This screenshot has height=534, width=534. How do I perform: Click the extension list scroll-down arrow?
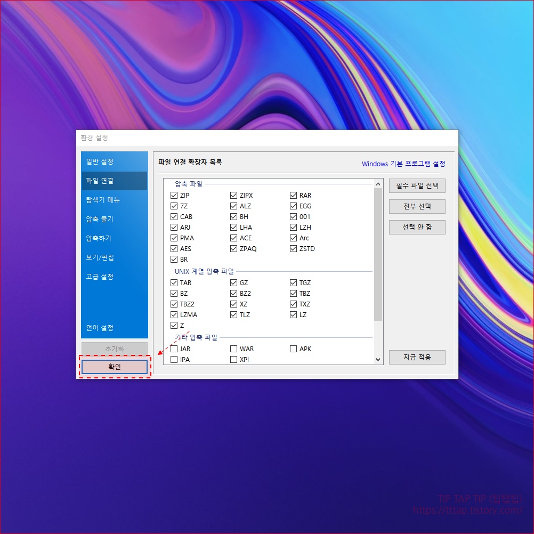[x=378, y=360]
